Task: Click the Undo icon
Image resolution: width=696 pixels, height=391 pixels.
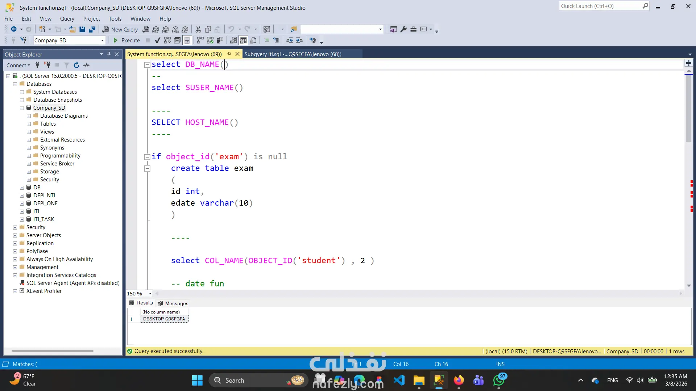Action: coord(231,29)
